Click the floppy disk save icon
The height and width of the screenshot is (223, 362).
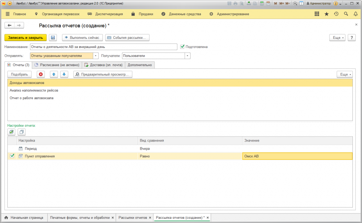tap(53, 37)
